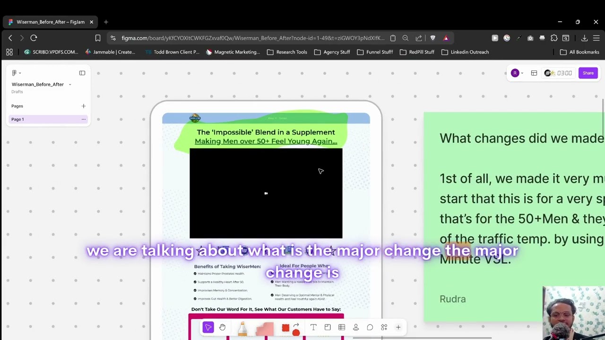Go back in browser history

click(10, 38)
